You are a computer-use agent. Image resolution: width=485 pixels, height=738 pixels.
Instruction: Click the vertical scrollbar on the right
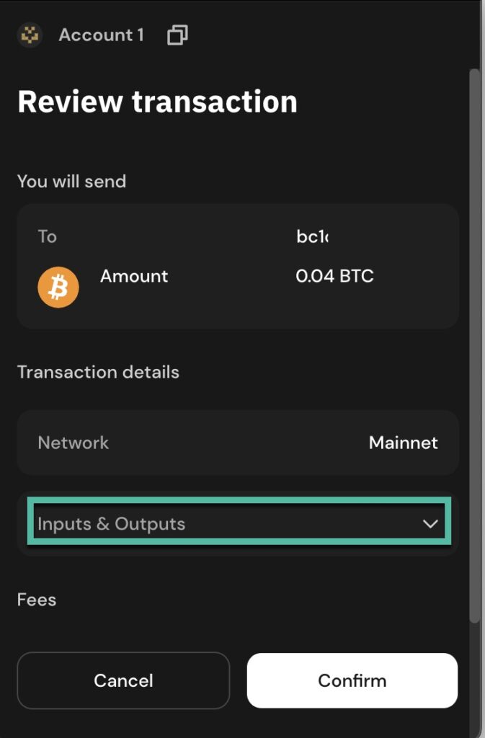(474, 346)
